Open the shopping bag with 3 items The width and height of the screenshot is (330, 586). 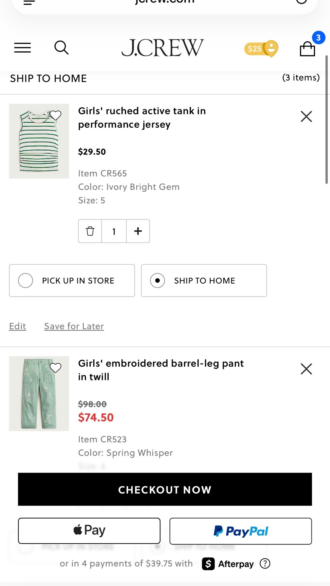click(307, 49)
